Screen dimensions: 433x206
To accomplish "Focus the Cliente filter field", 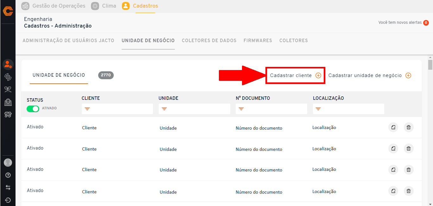I will point(117,109).
